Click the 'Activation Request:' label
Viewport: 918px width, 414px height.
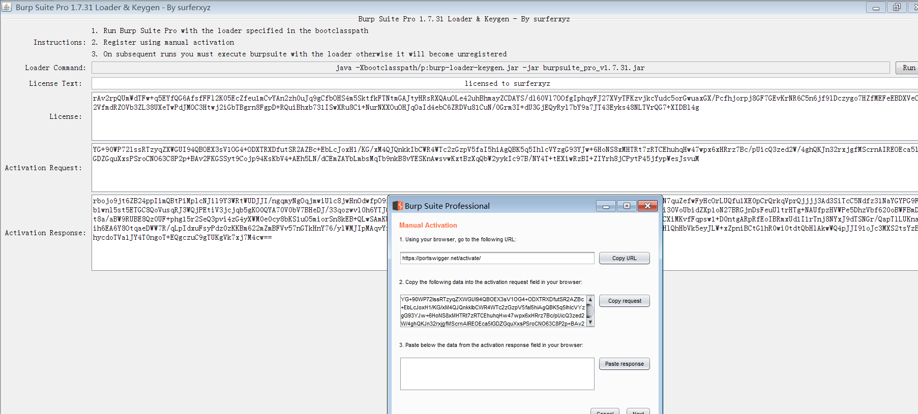tap(43, 168)
